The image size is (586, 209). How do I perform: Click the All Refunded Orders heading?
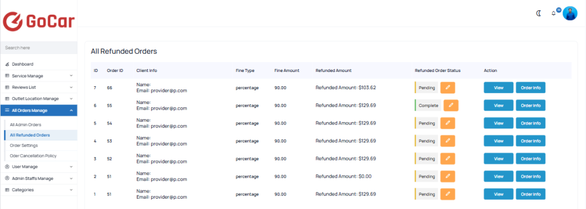[124, 51]
